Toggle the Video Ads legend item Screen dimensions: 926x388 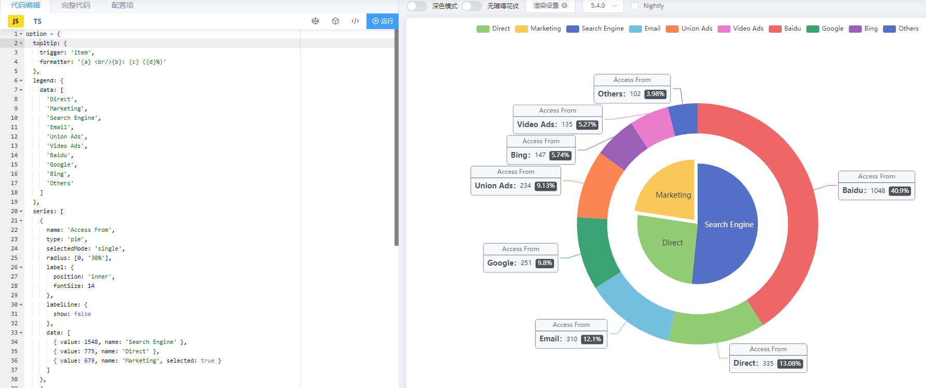[x=741, y=29]
